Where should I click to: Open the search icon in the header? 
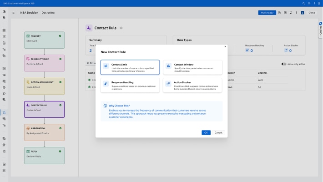pos(303,3)
